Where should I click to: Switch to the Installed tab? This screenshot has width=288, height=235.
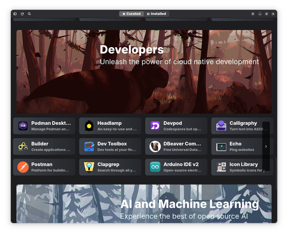157,14
